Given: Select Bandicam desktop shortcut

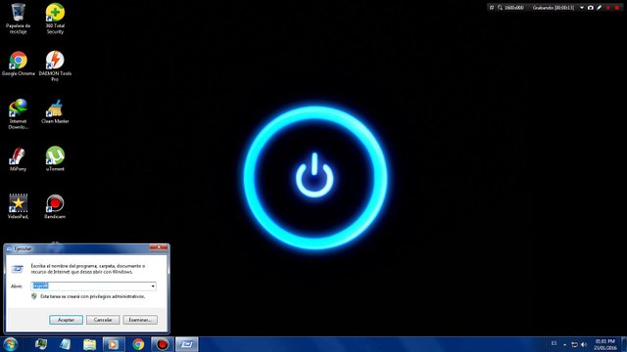Looking at the screenshot, I should pos(55,206).
